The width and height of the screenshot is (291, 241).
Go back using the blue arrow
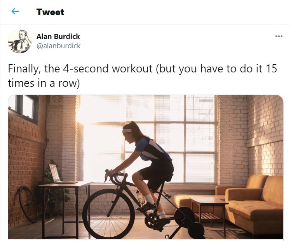tap(15, 12)
